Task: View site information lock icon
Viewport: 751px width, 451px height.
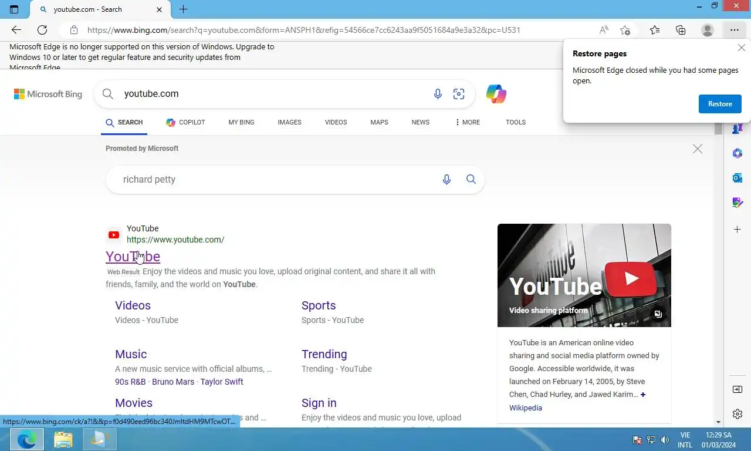Action: pyautogui.click(x=73, y=30)
